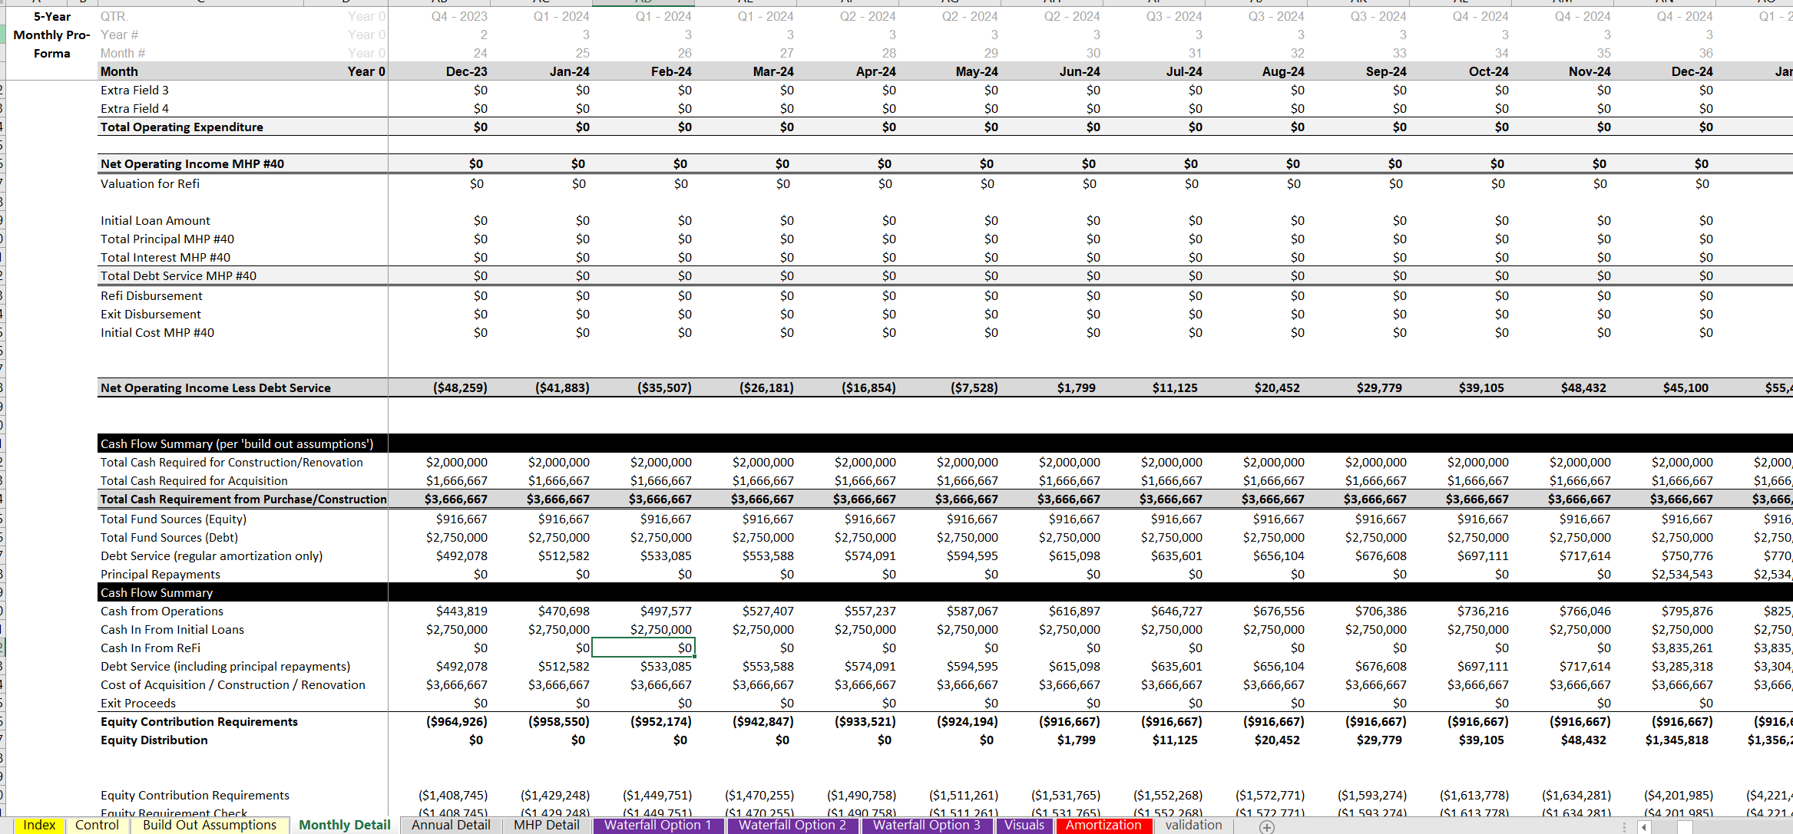Screen dimensions: 1793x834
Task: Select 'Total Debt Service MHP #40' label
Action: pyautogui.click(x=178, y=275)
